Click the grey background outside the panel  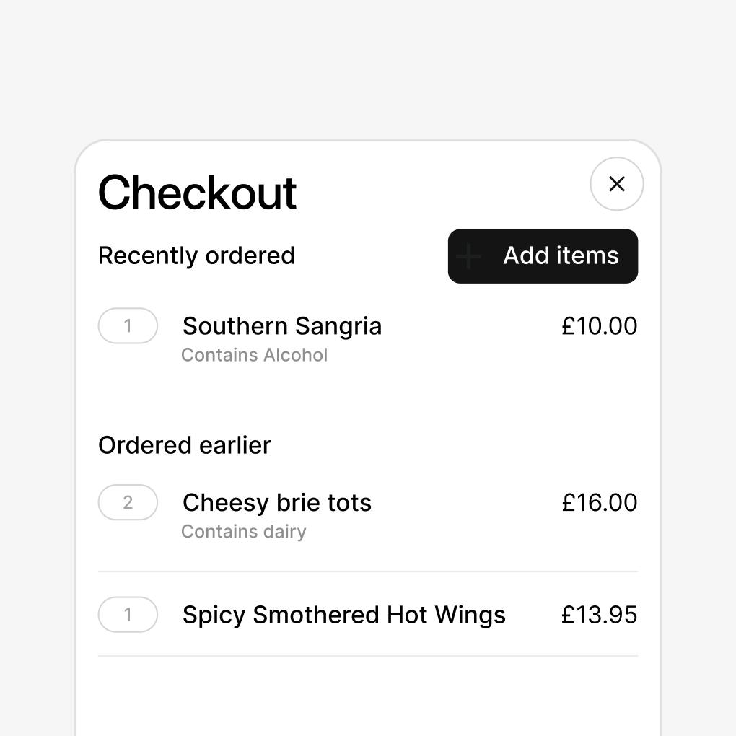pyautogui.click(x=368, y=65)
